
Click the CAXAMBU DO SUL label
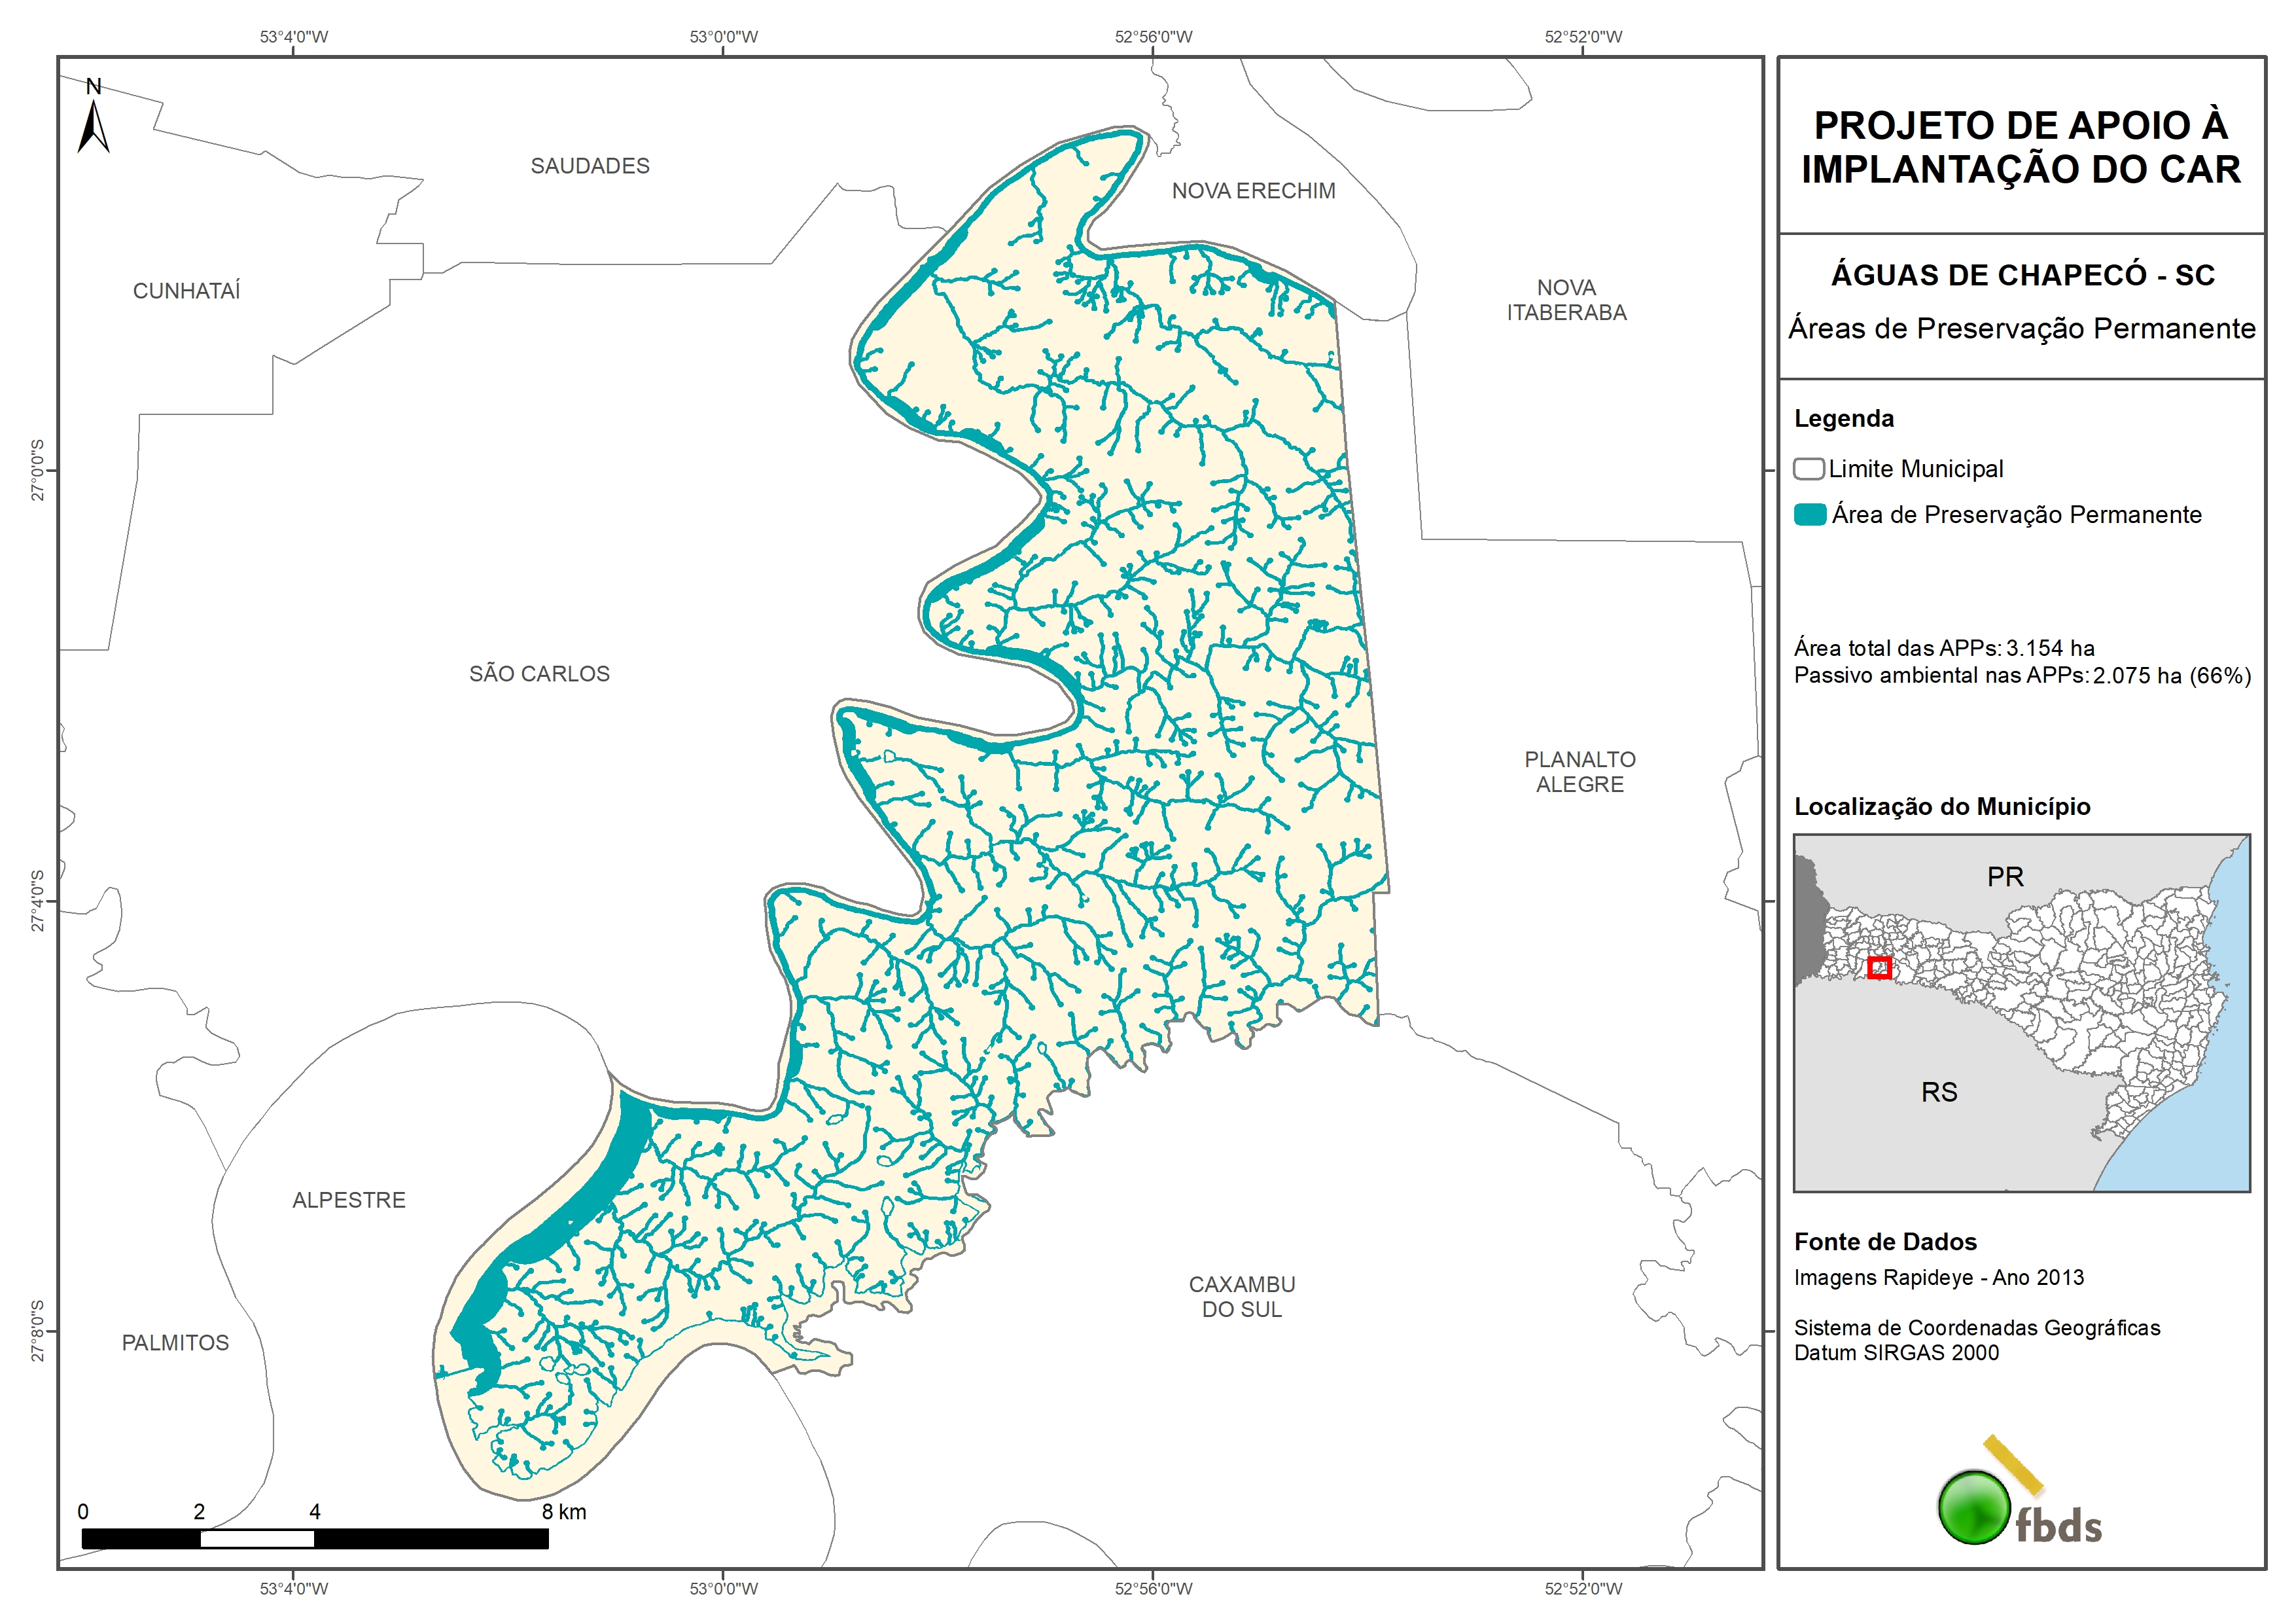[1242, 1297]
